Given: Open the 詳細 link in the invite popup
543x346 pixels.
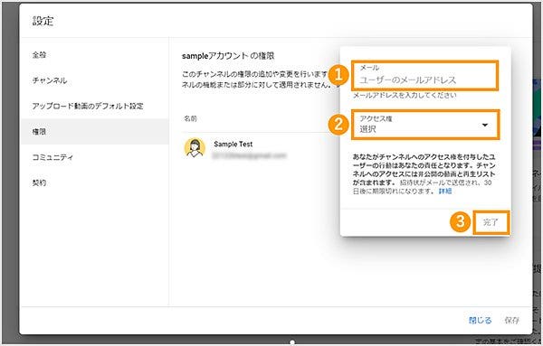Looking at the screenshot, I should coord(445,192).
